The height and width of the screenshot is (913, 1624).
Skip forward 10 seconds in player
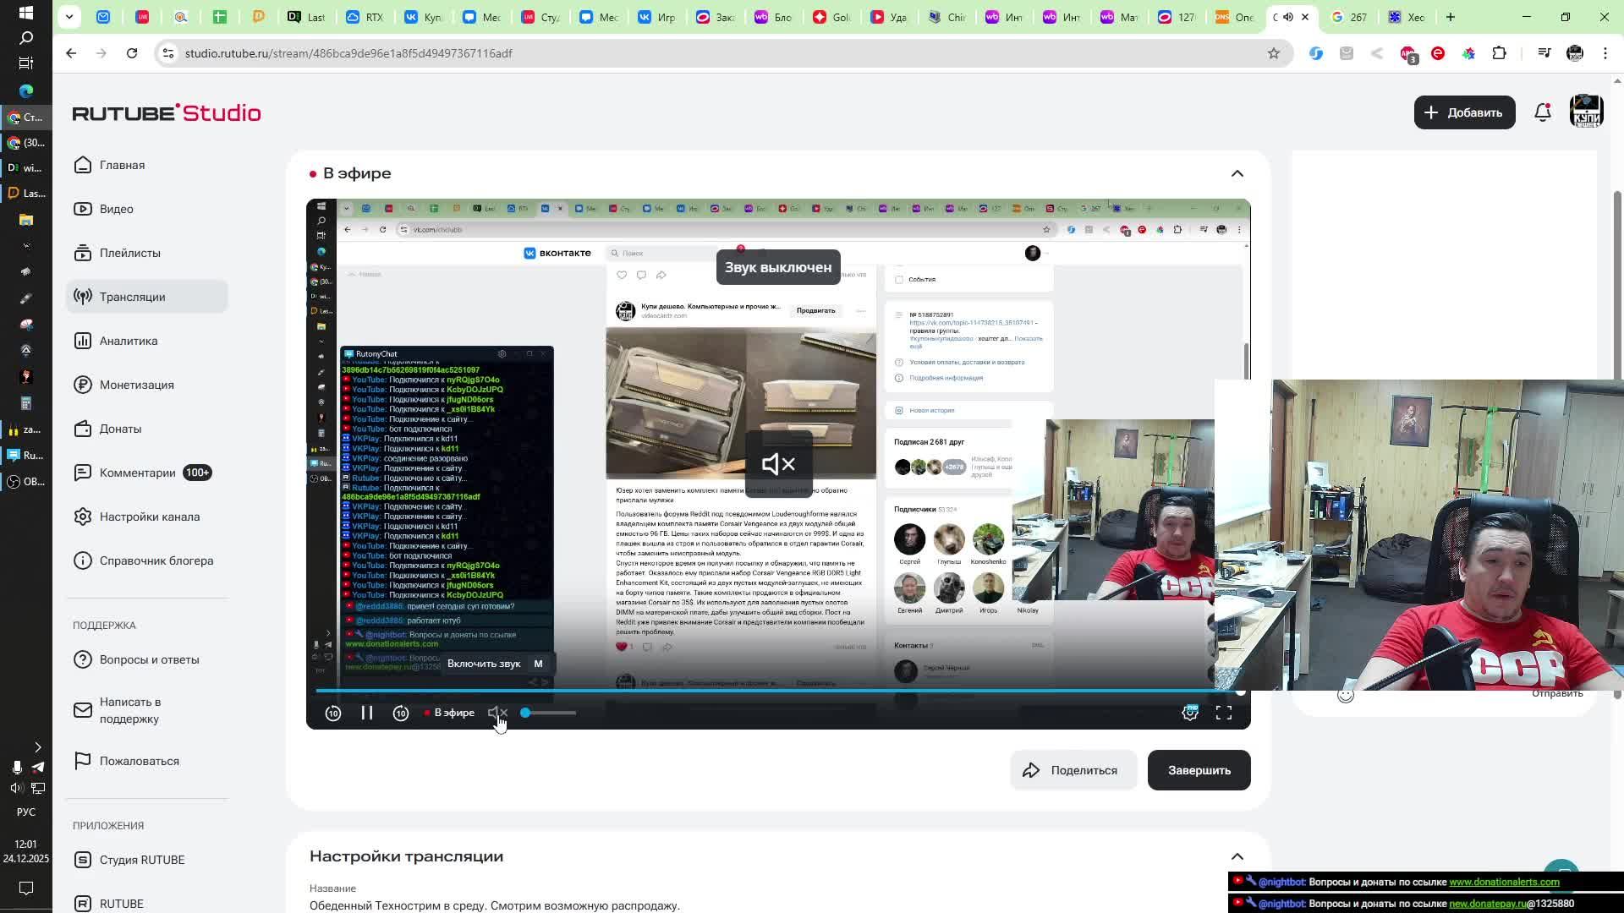[401, 713]
